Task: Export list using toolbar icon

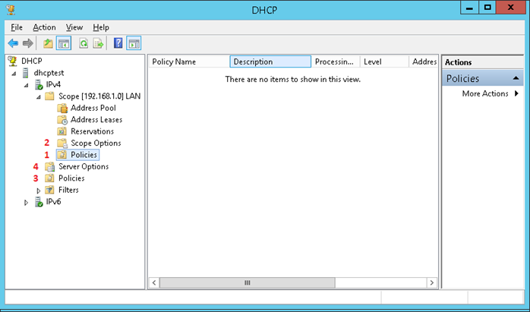Action: pyautogui.click(x=99, y=43)
